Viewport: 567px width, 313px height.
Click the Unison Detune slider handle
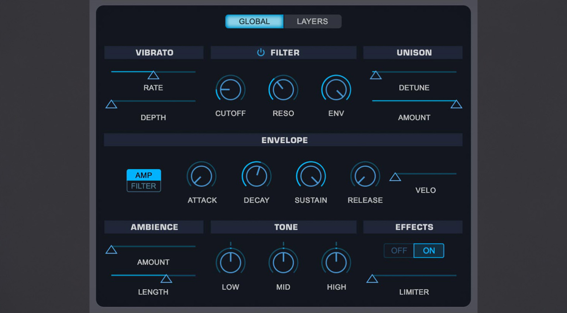pos(376,75)
